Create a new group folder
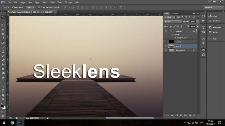 pos(185,115)
